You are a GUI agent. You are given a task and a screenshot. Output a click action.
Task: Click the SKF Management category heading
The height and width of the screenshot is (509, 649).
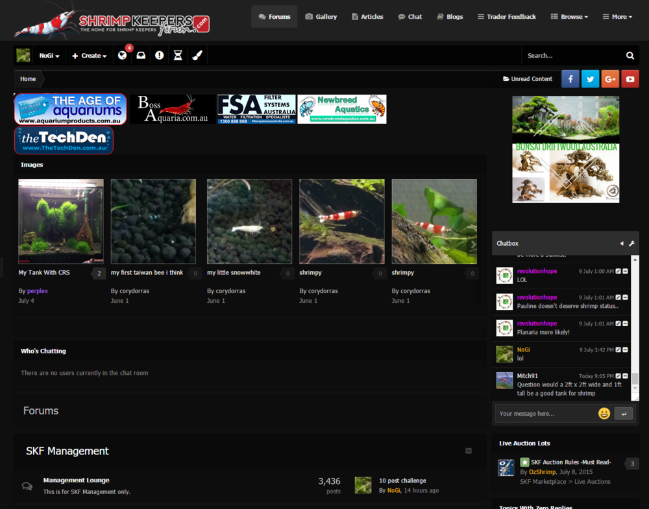click(67, 451)
